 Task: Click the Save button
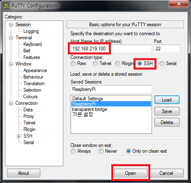click(x=167, y=111)
